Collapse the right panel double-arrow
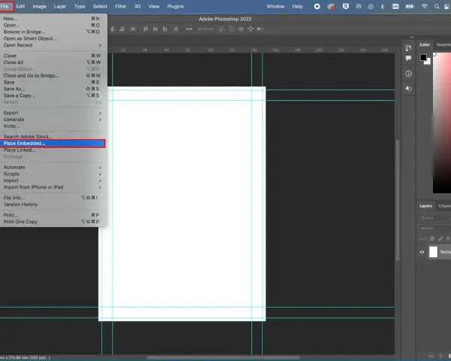The width and height of the screenshot is (451, 361). coord(412,38)
